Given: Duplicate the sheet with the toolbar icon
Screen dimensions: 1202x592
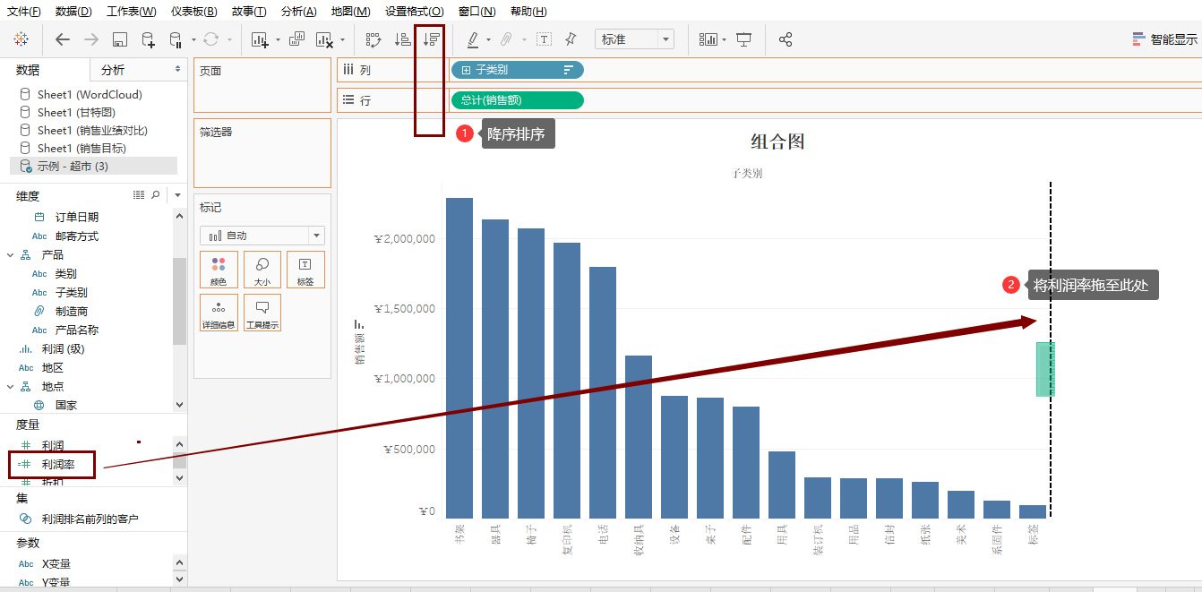Looking at the screenshot, I should 297,39.
